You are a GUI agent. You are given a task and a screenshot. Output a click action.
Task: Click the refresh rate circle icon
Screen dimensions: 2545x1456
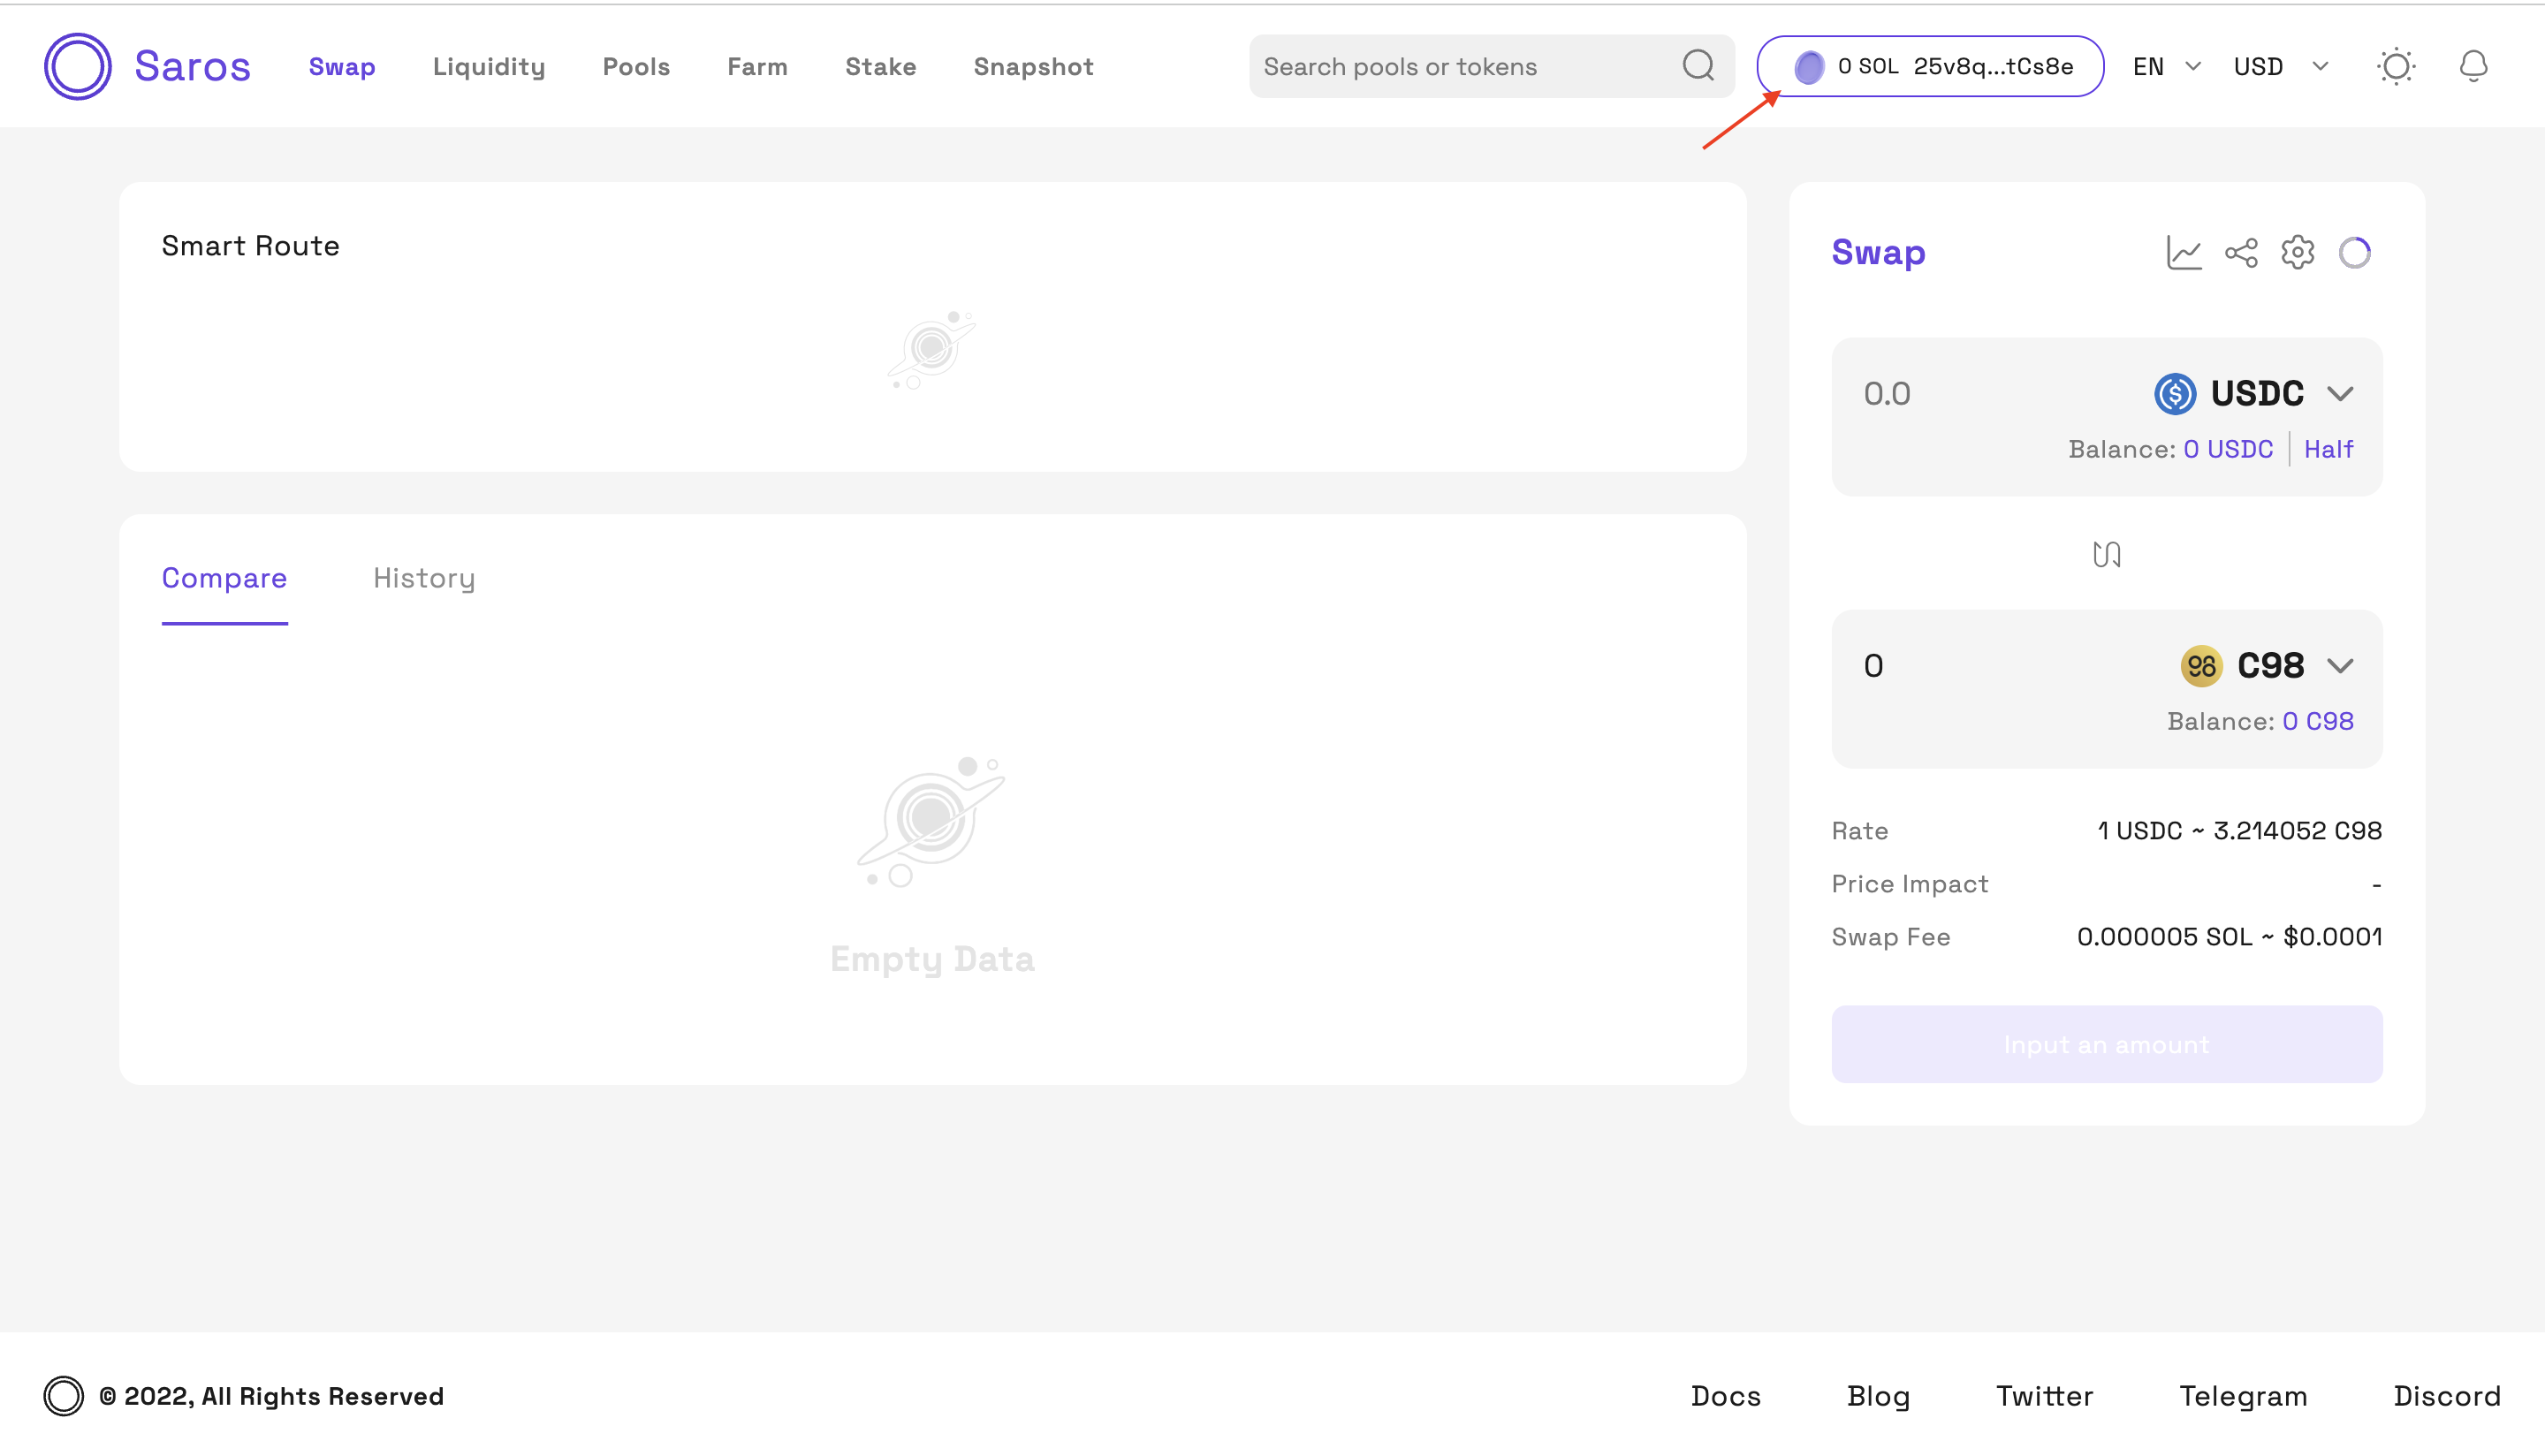click(2354, 253)
